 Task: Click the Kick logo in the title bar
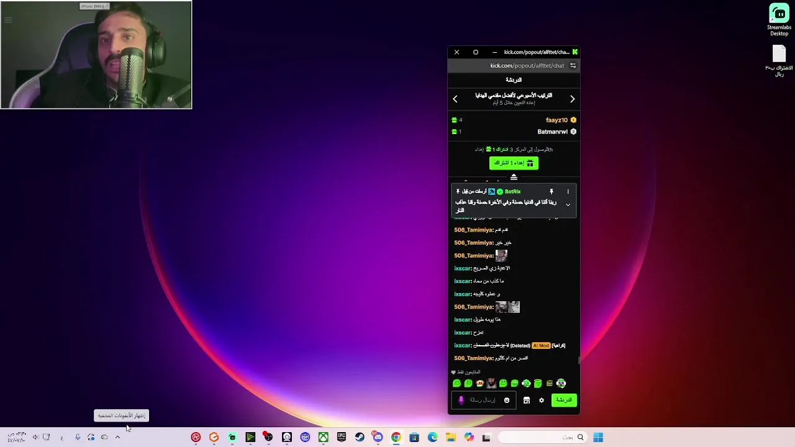click(x=575, y=52)
